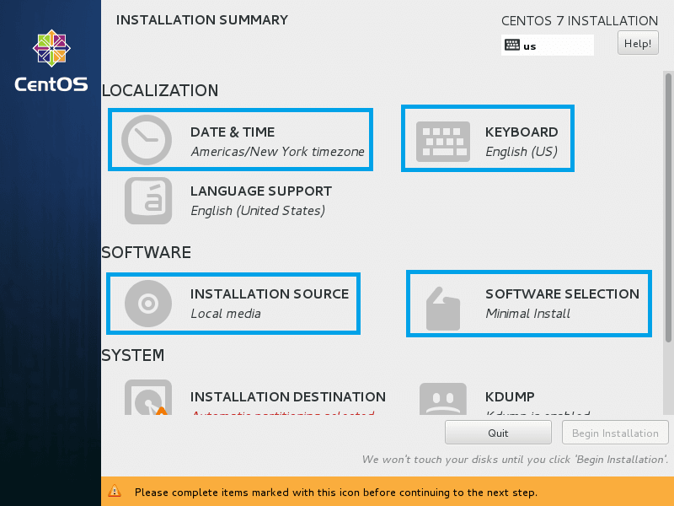Screen dimensions: 674x506
Task: Open LANGUAGE SUPPORT settings label
Action: click(x=261, y=191)
